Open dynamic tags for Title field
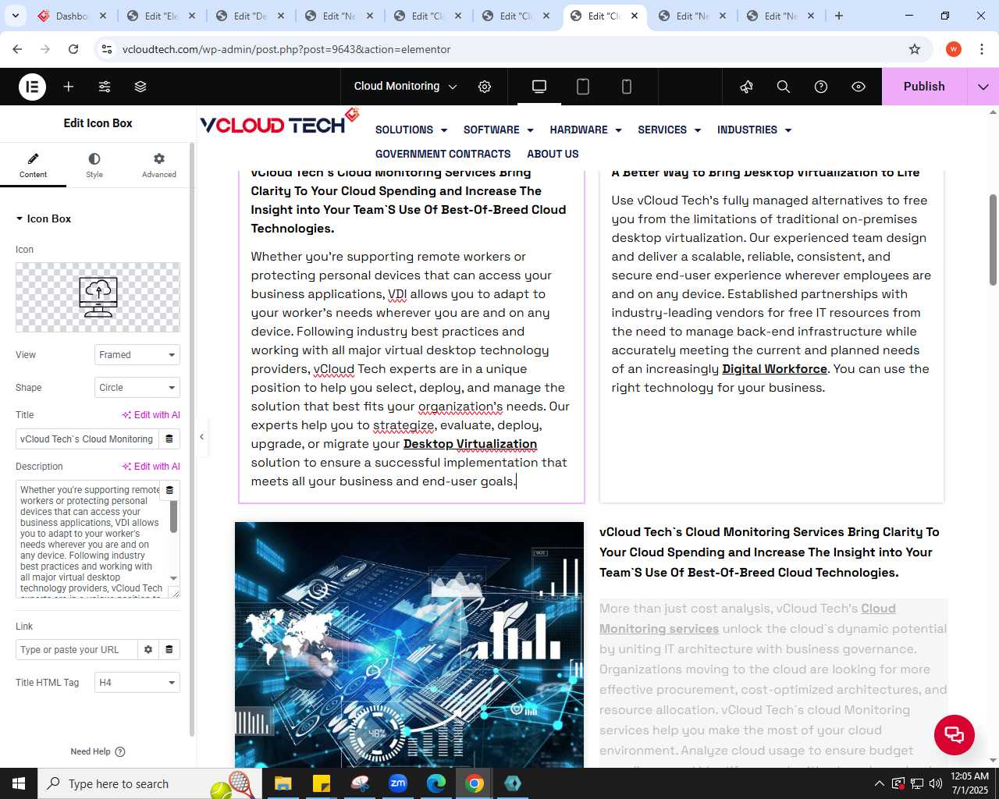This screenshot has height=799, width=999. (169, 439)
